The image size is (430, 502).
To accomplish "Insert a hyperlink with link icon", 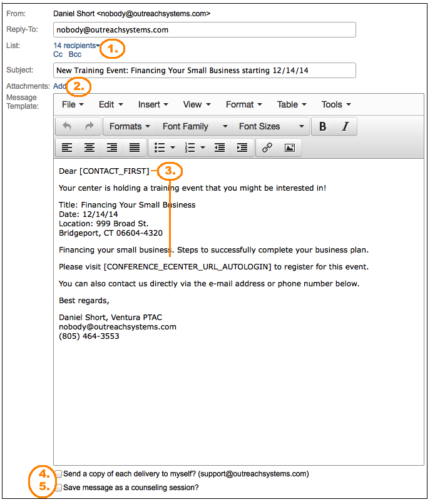I will (267, 148).
